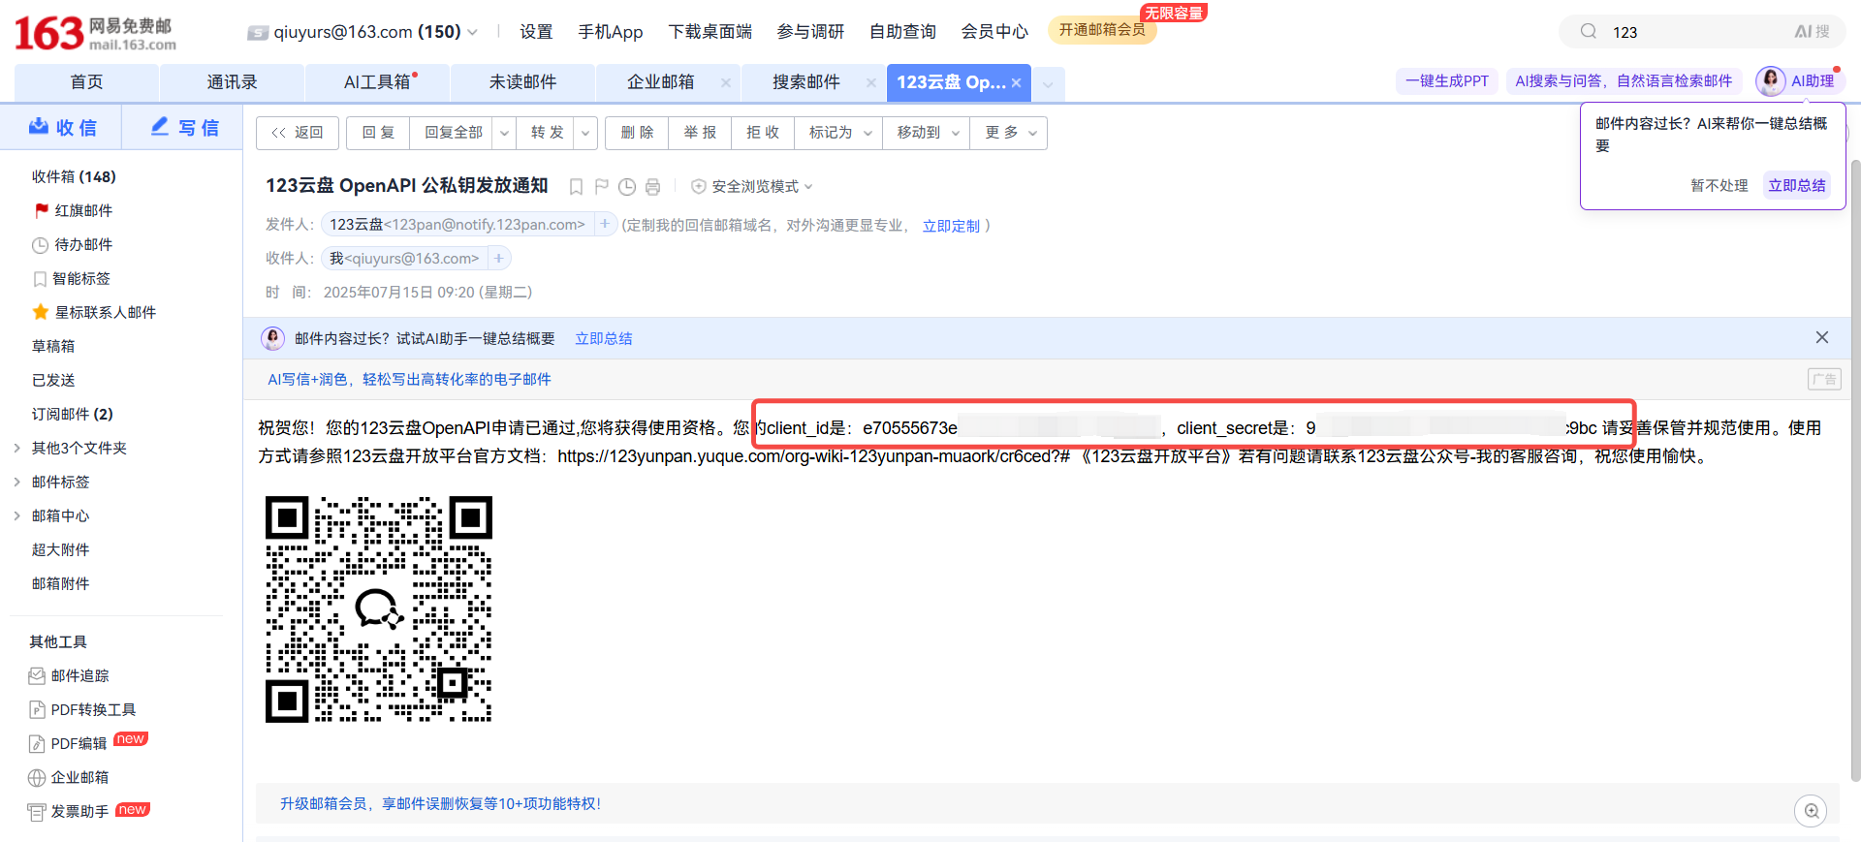Open the 回复全部 dropdown arrow
1861x842 pixels.
click(504, 133)
